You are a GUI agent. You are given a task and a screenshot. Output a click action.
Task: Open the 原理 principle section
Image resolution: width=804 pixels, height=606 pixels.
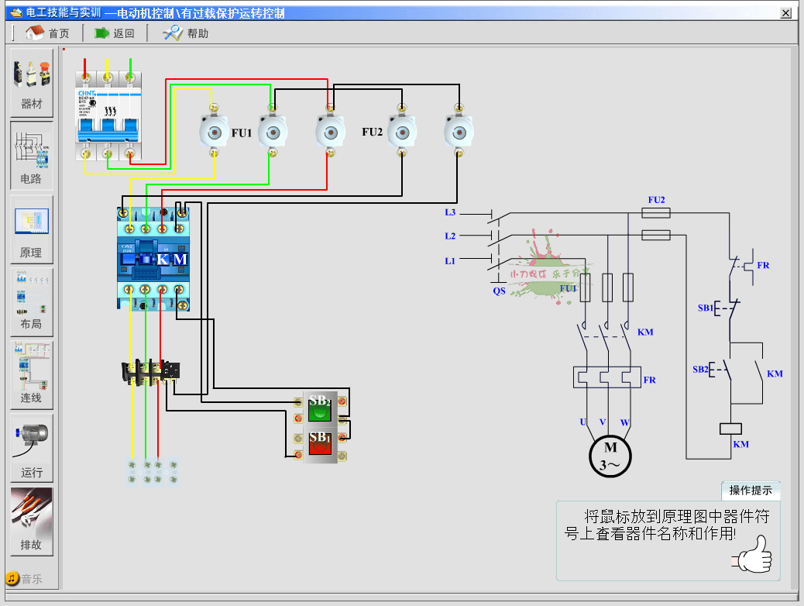pos(32,230)
